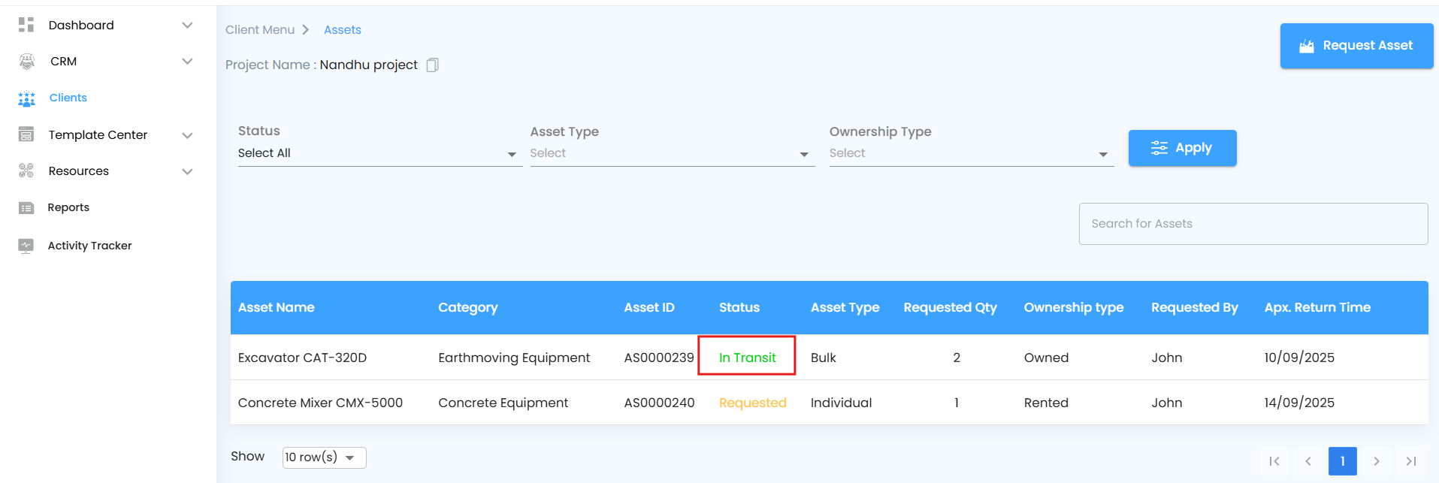The height and width of the screenshot is (483, 1439).
Task: Go to the next page arrow
Action: (x=1377, y=461)
